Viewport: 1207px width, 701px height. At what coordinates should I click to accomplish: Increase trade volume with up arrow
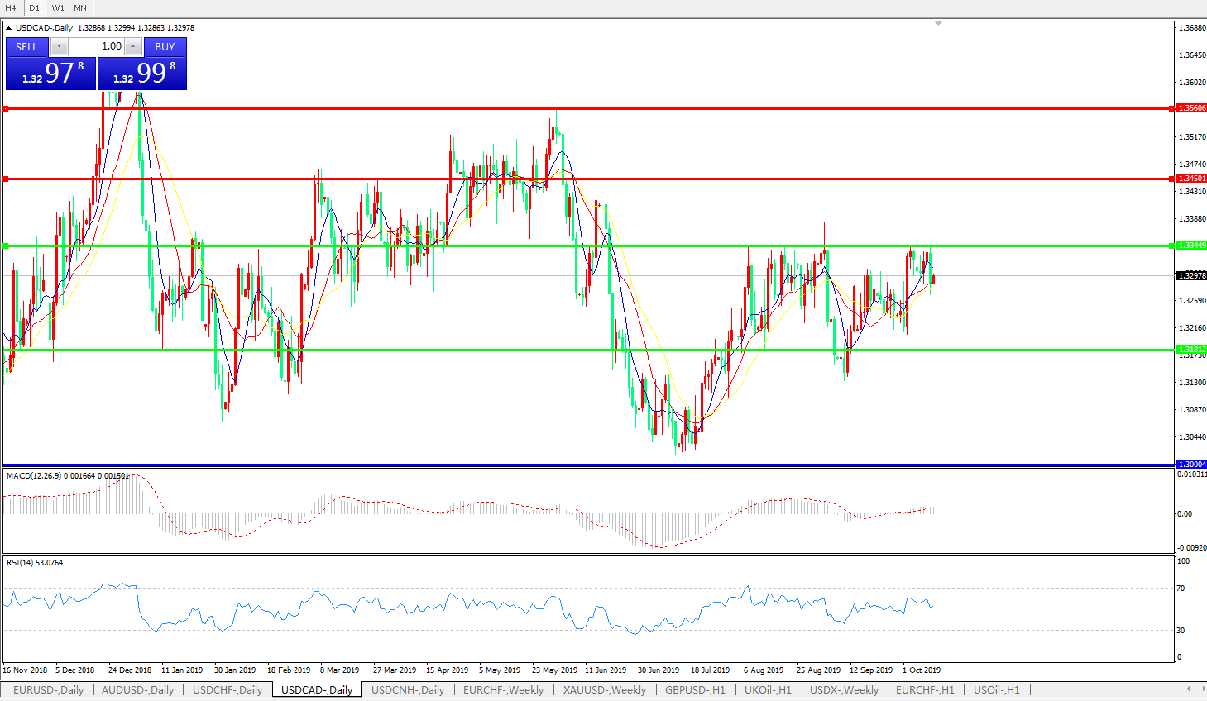(x=132, y=47)
